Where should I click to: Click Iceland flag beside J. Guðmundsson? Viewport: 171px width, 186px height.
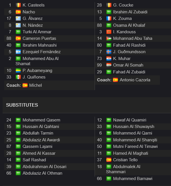tap(109, 52)
